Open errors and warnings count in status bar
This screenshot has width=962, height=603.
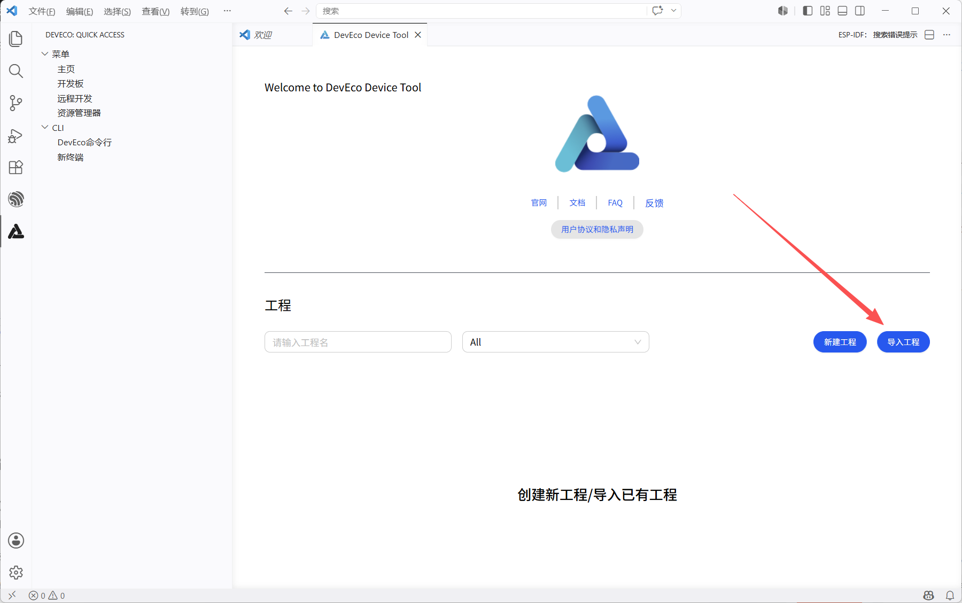point(47,596)
